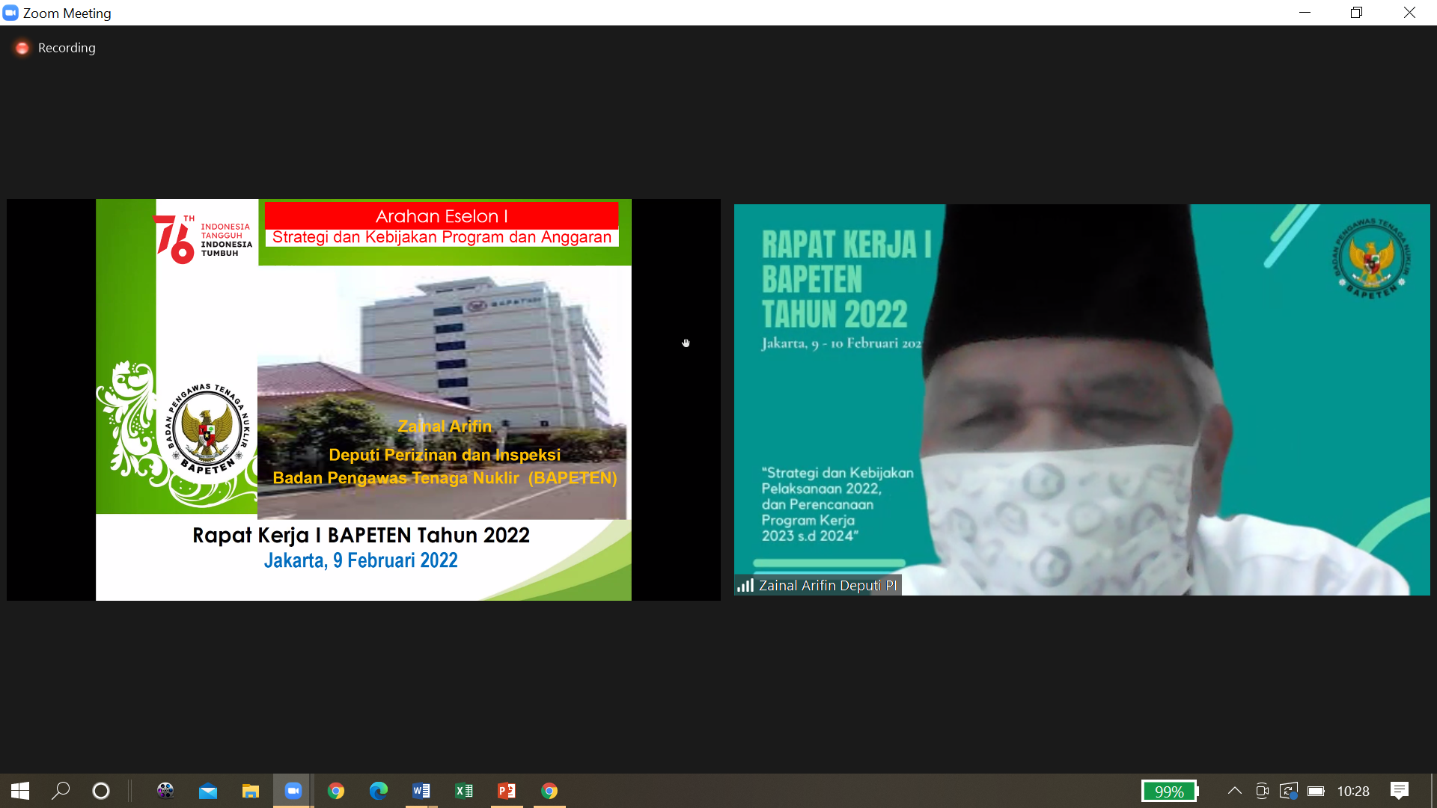The image size is (1437, 808).
Task: Open the clock showing 10:28
Action: 1353,791
